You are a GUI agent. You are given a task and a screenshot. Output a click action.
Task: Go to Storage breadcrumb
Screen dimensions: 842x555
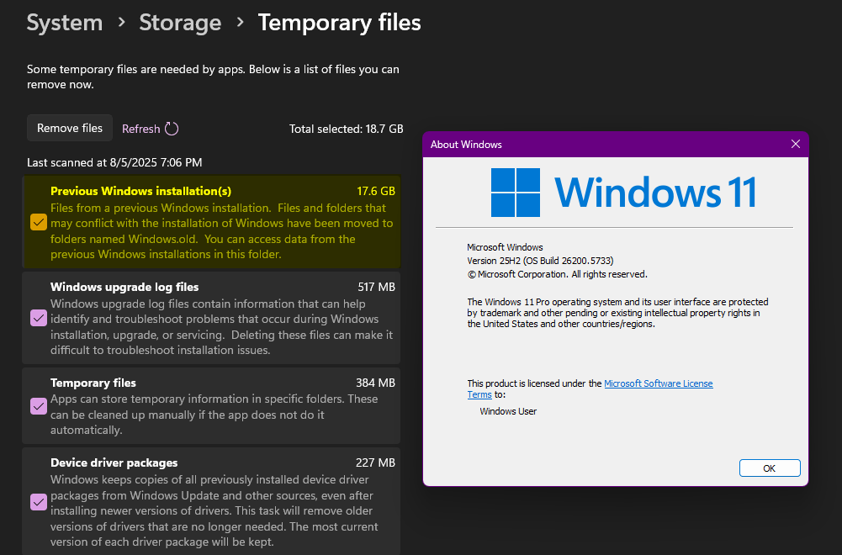pos(180,23)
